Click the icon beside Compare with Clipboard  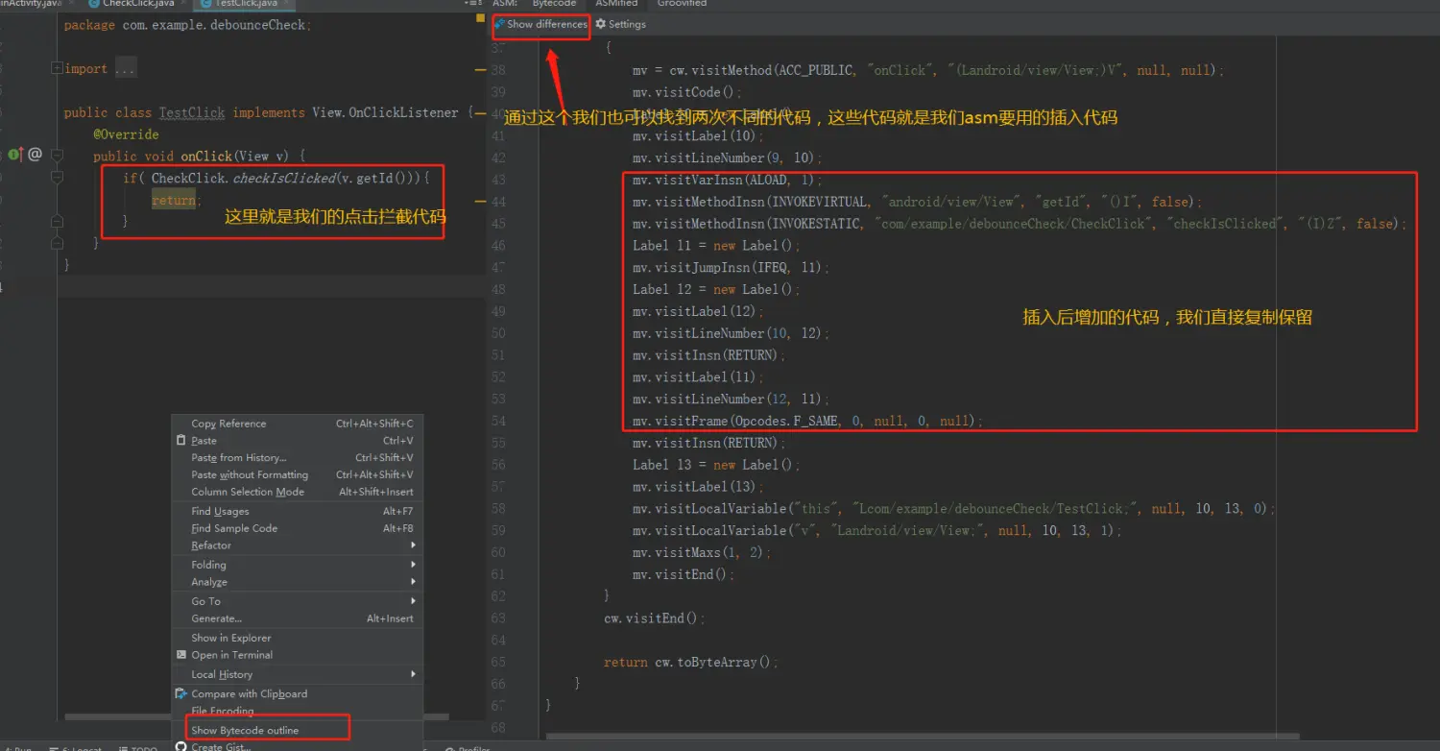click(181, 693)
